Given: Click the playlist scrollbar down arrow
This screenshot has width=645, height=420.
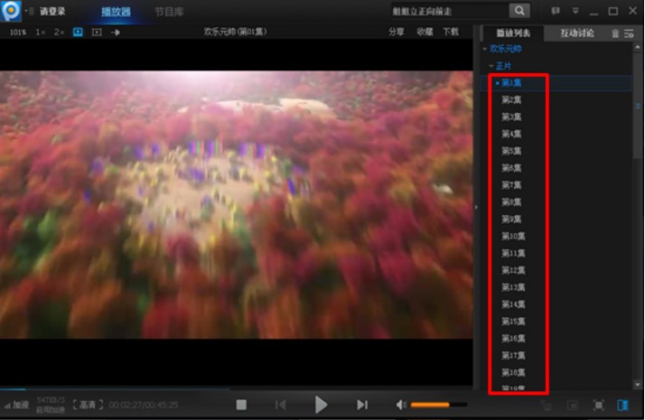Looking at the screenshot, I should pos(638,385).
